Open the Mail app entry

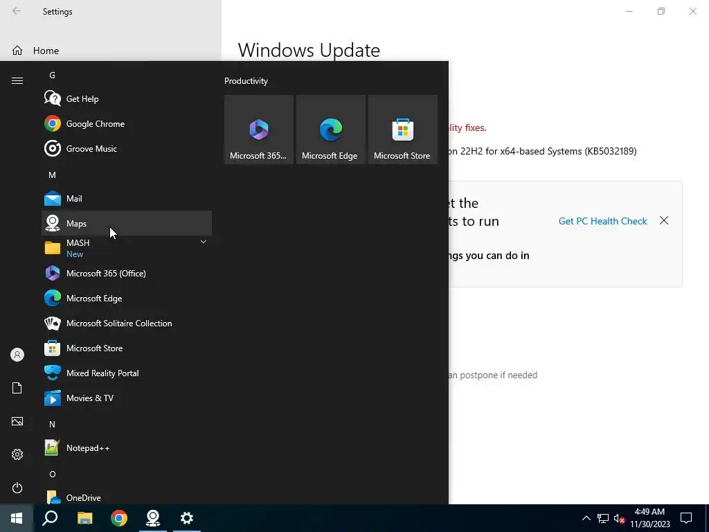(x=127, y=198)
